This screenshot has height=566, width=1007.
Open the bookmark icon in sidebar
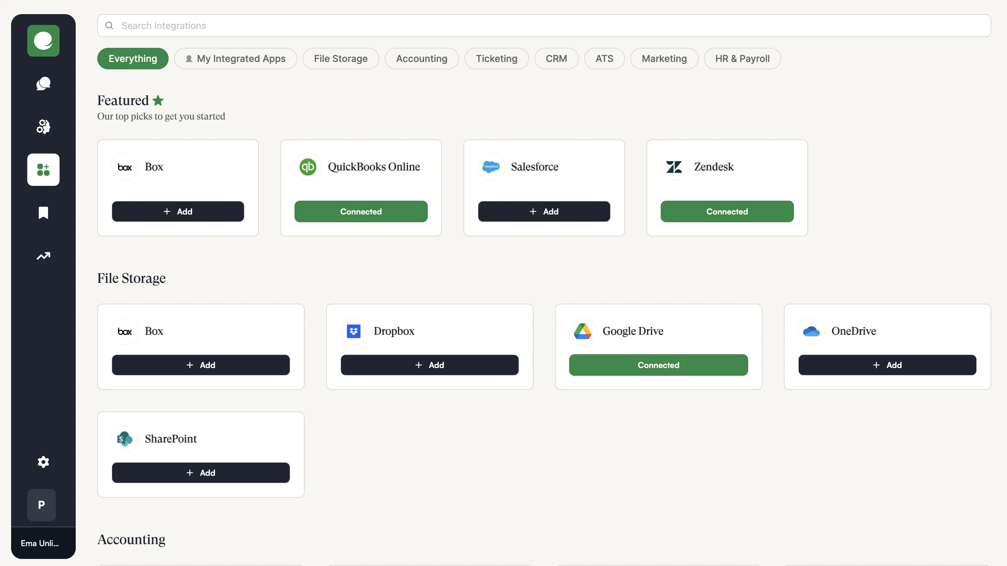point(43,213)
